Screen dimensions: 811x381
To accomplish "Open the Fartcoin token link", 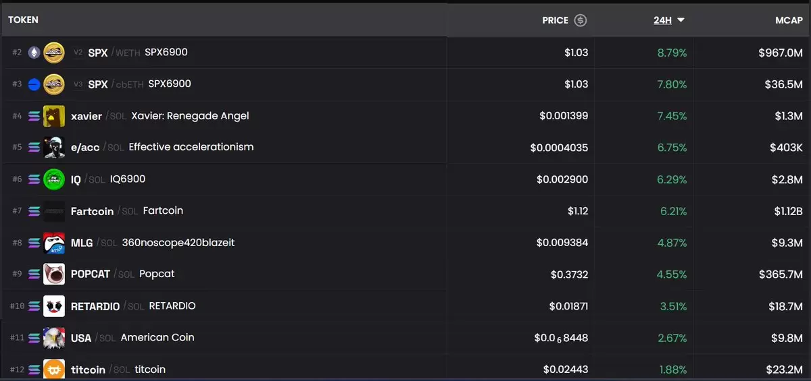I will (x=92, y=211).
